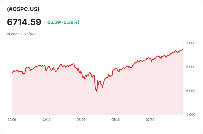Screen dimensions: 203x134
Task: Click the leftmost start of the red line
Action: [x=12, y=72]
